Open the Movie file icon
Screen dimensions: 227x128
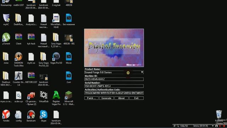pyautogui.click(x=68, y=57)
